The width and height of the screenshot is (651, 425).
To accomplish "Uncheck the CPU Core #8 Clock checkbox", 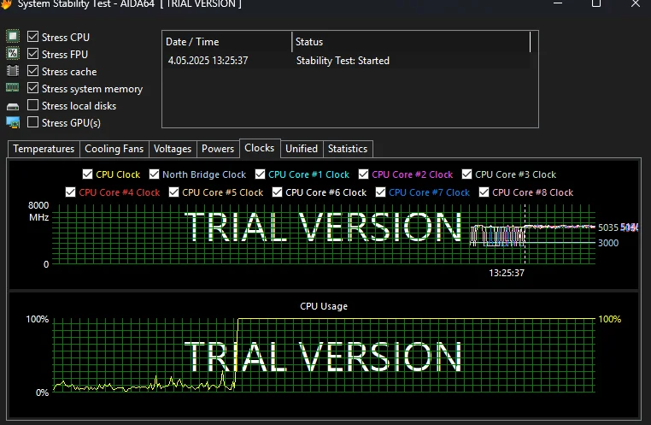I will pos(484,192).
